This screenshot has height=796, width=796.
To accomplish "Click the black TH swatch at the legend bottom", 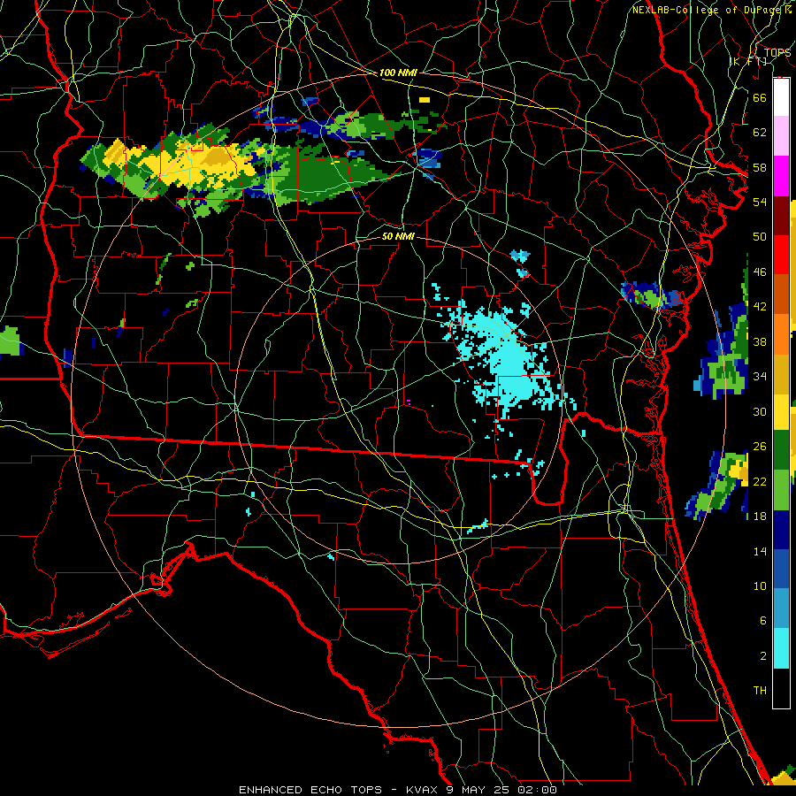I will (x=781, y=688).
